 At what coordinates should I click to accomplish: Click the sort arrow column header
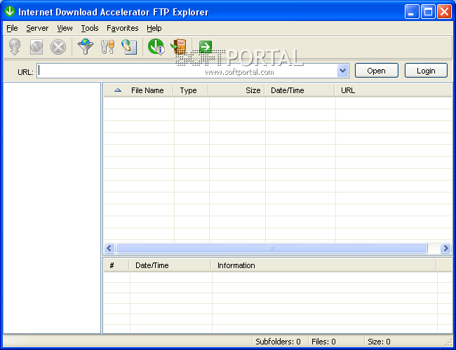click(118, 90)
